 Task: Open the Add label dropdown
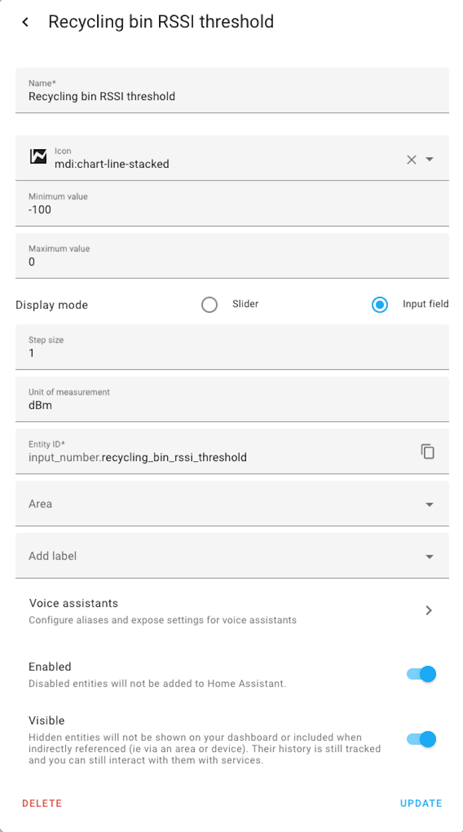click(x=429, y=557)
